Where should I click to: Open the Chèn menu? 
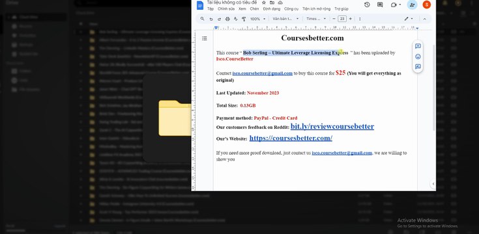coord(254,9)
